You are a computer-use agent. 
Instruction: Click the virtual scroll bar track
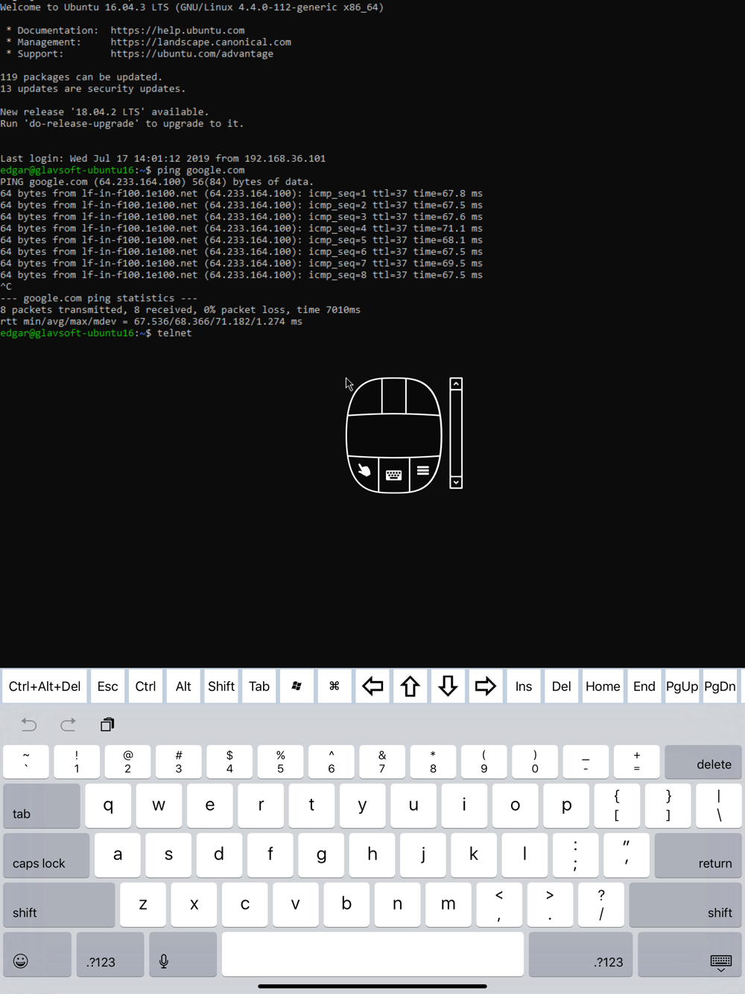pyautogui.click(x=456, y=433)
